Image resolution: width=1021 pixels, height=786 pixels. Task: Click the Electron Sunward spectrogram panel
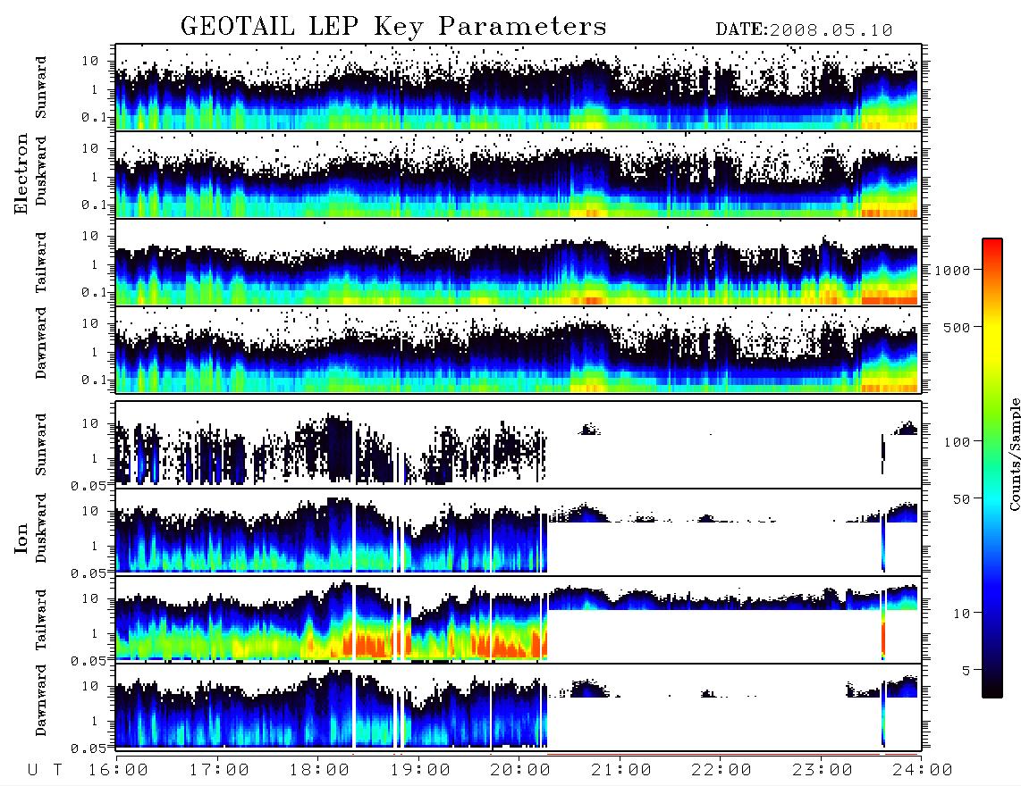pyautogui.click(x=519, y=88)
